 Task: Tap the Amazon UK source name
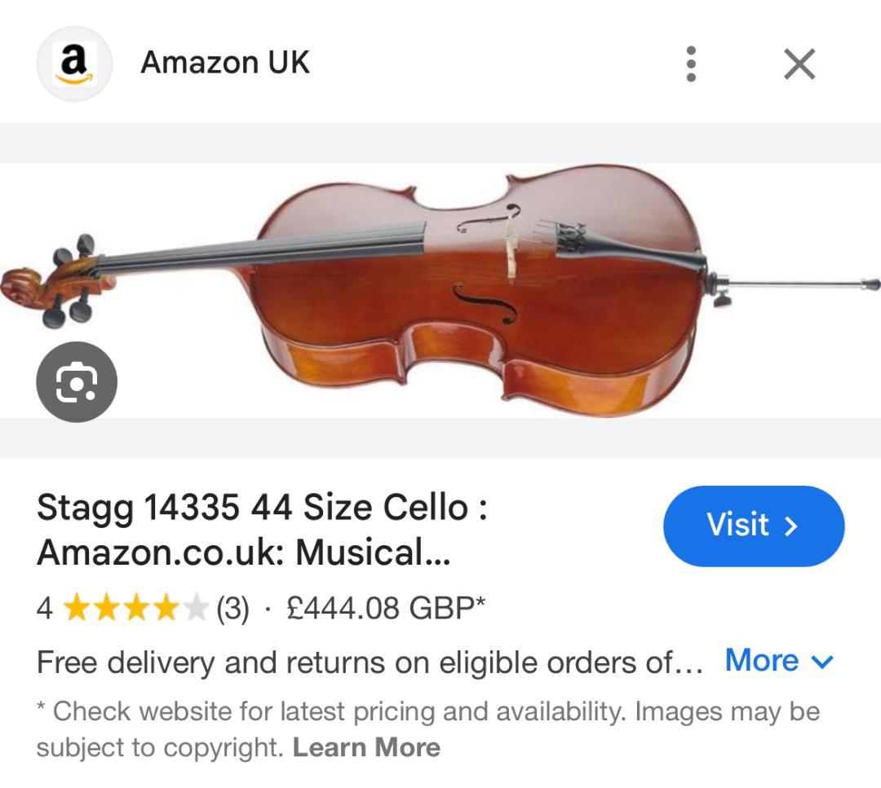[x=225, y=63]
